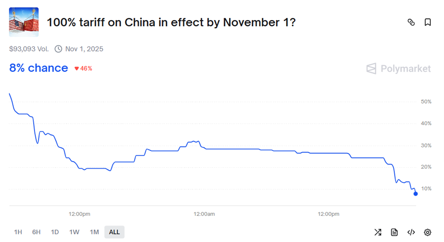The image size is (444, 242).
Task: Select the ALL time range
Action: coord(114,232)
